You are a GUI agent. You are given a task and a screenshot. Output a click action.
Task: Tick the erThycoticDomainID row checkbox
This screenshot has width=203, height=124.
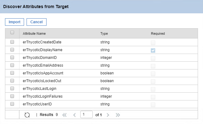(x=12, y=57)
